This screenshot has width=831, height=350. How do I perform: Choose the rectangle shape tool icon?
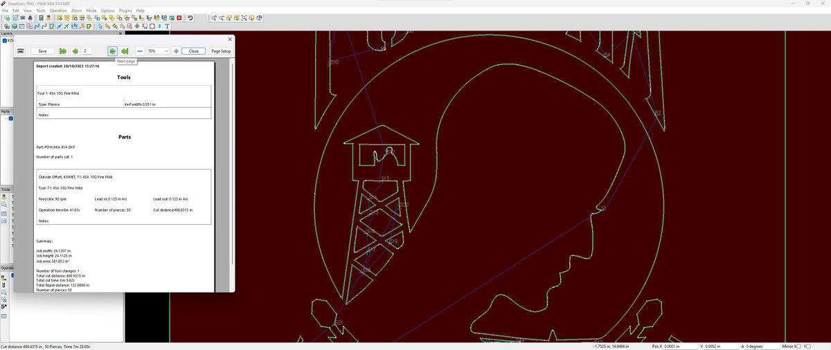coord(145,26)
